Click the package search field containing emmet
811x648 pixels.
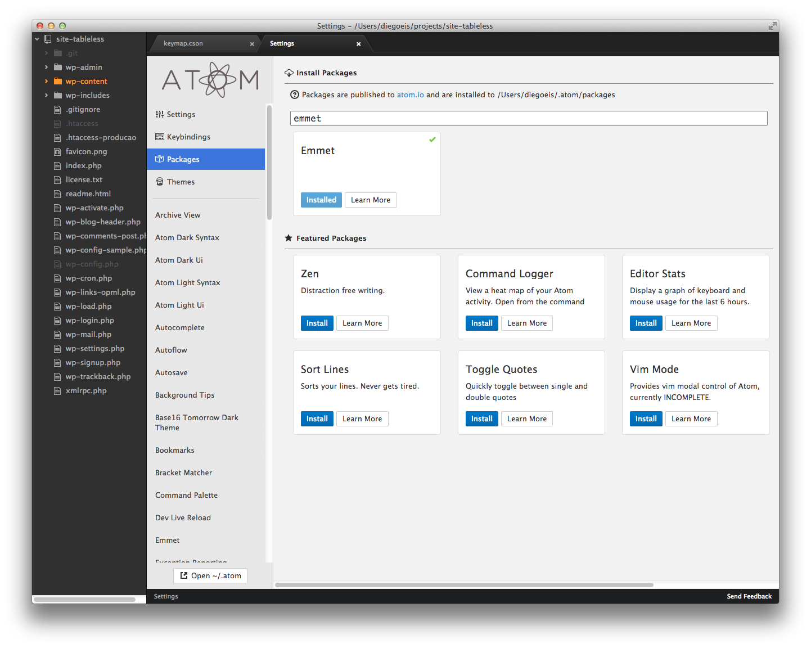point(529,118)
